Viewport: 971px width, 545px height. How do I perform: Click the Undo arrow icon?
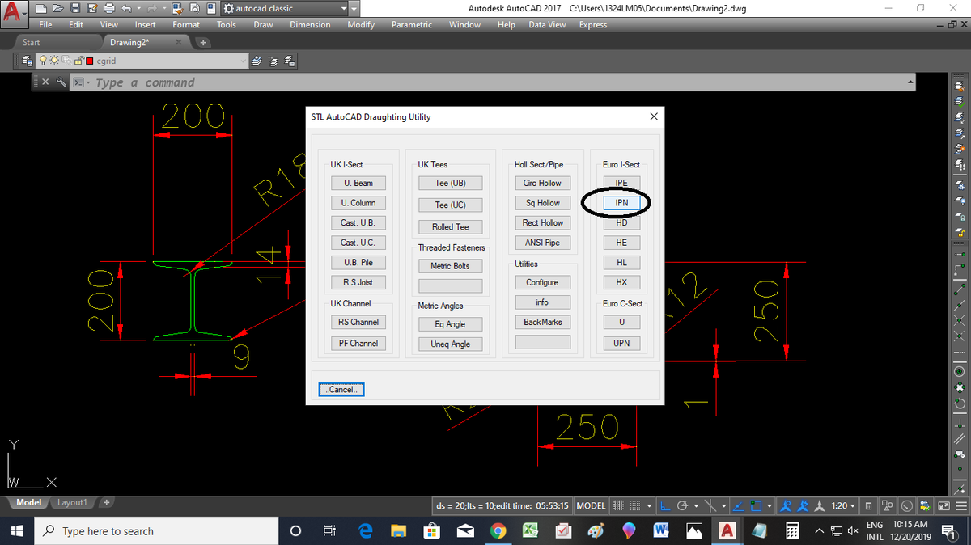126,8
